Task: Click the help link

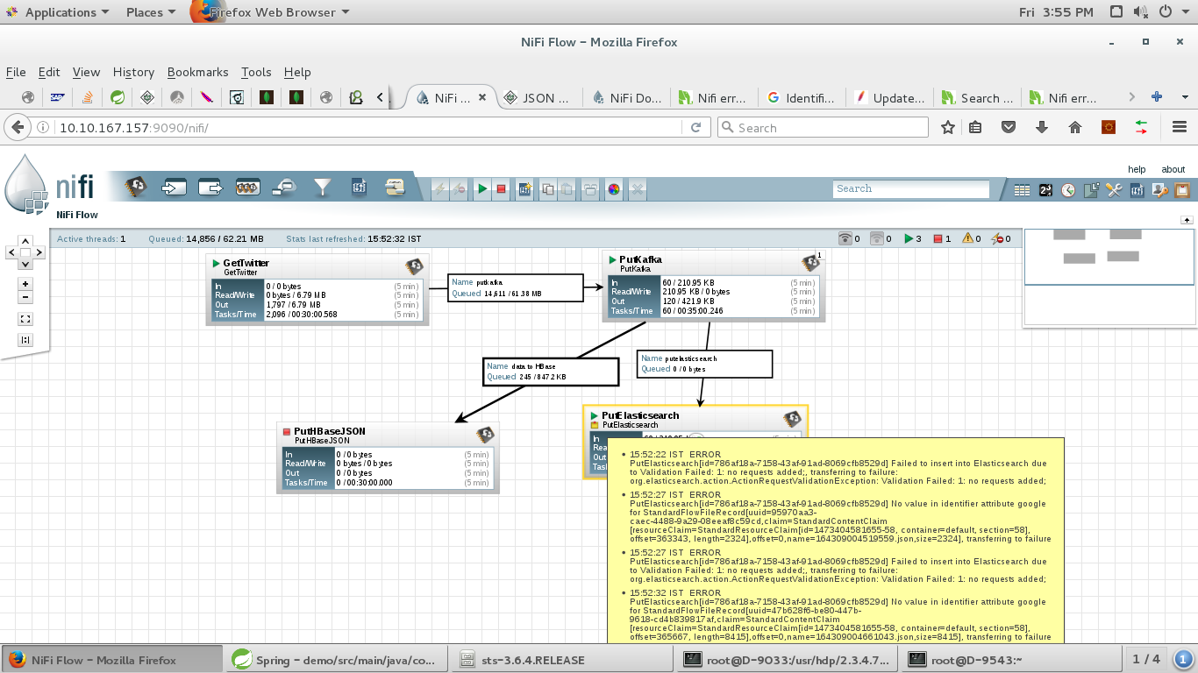Action: coord(1137,168)
